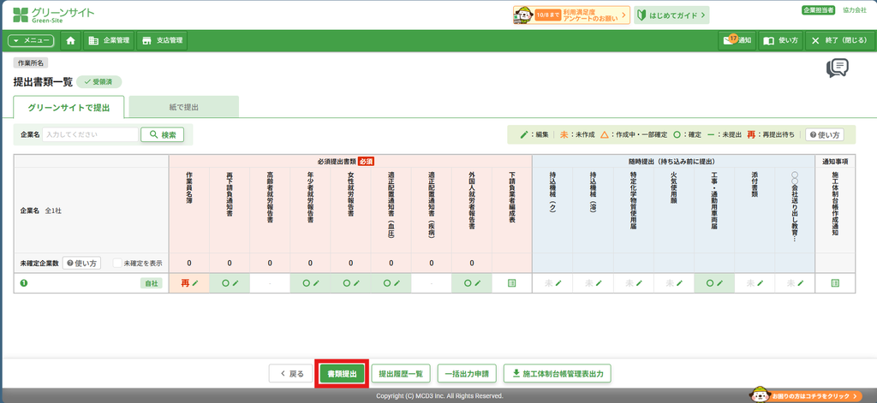Toggle 未確定を表示 checkbox
The width and height of the screenshot is (877, 403).
tap(116, 263)
